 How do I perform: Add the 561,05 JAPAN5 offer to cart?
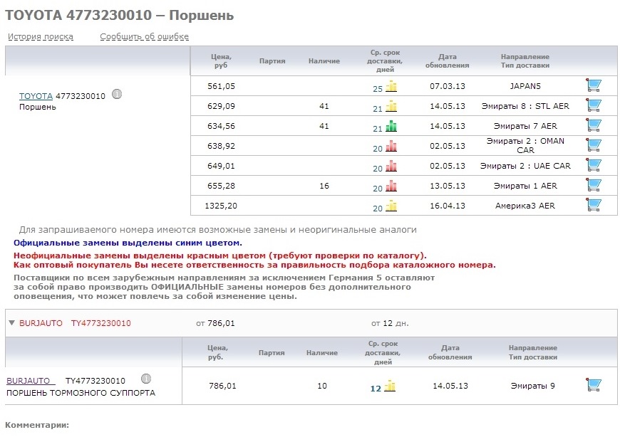594,85
